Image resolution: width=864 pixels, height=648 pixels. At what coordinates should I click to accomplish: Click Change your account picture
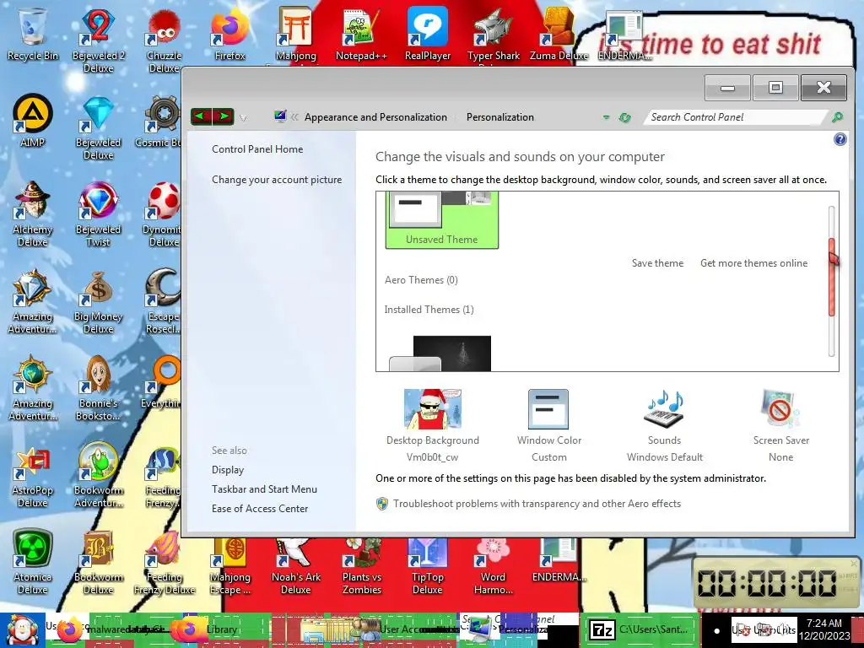pyautogui.click(x=277, y=180)
